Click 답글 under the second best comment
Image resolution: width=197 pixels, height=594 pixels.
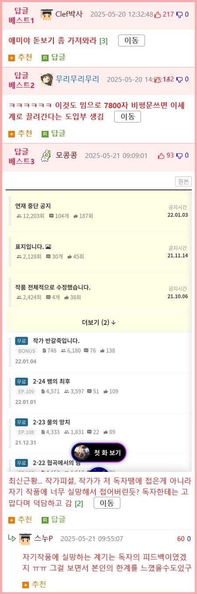point(53,133)
